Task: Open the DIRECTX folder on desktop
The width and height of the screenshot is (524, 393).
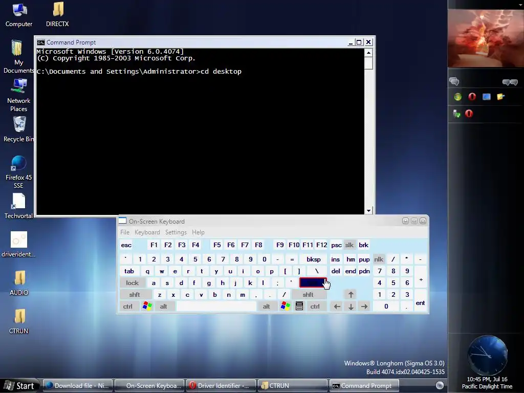Action: pyautogui.click(x=57, y=15)
